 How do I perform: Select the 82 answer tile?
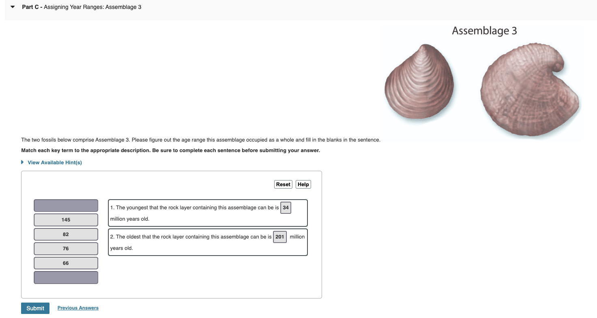pos(66,234)
